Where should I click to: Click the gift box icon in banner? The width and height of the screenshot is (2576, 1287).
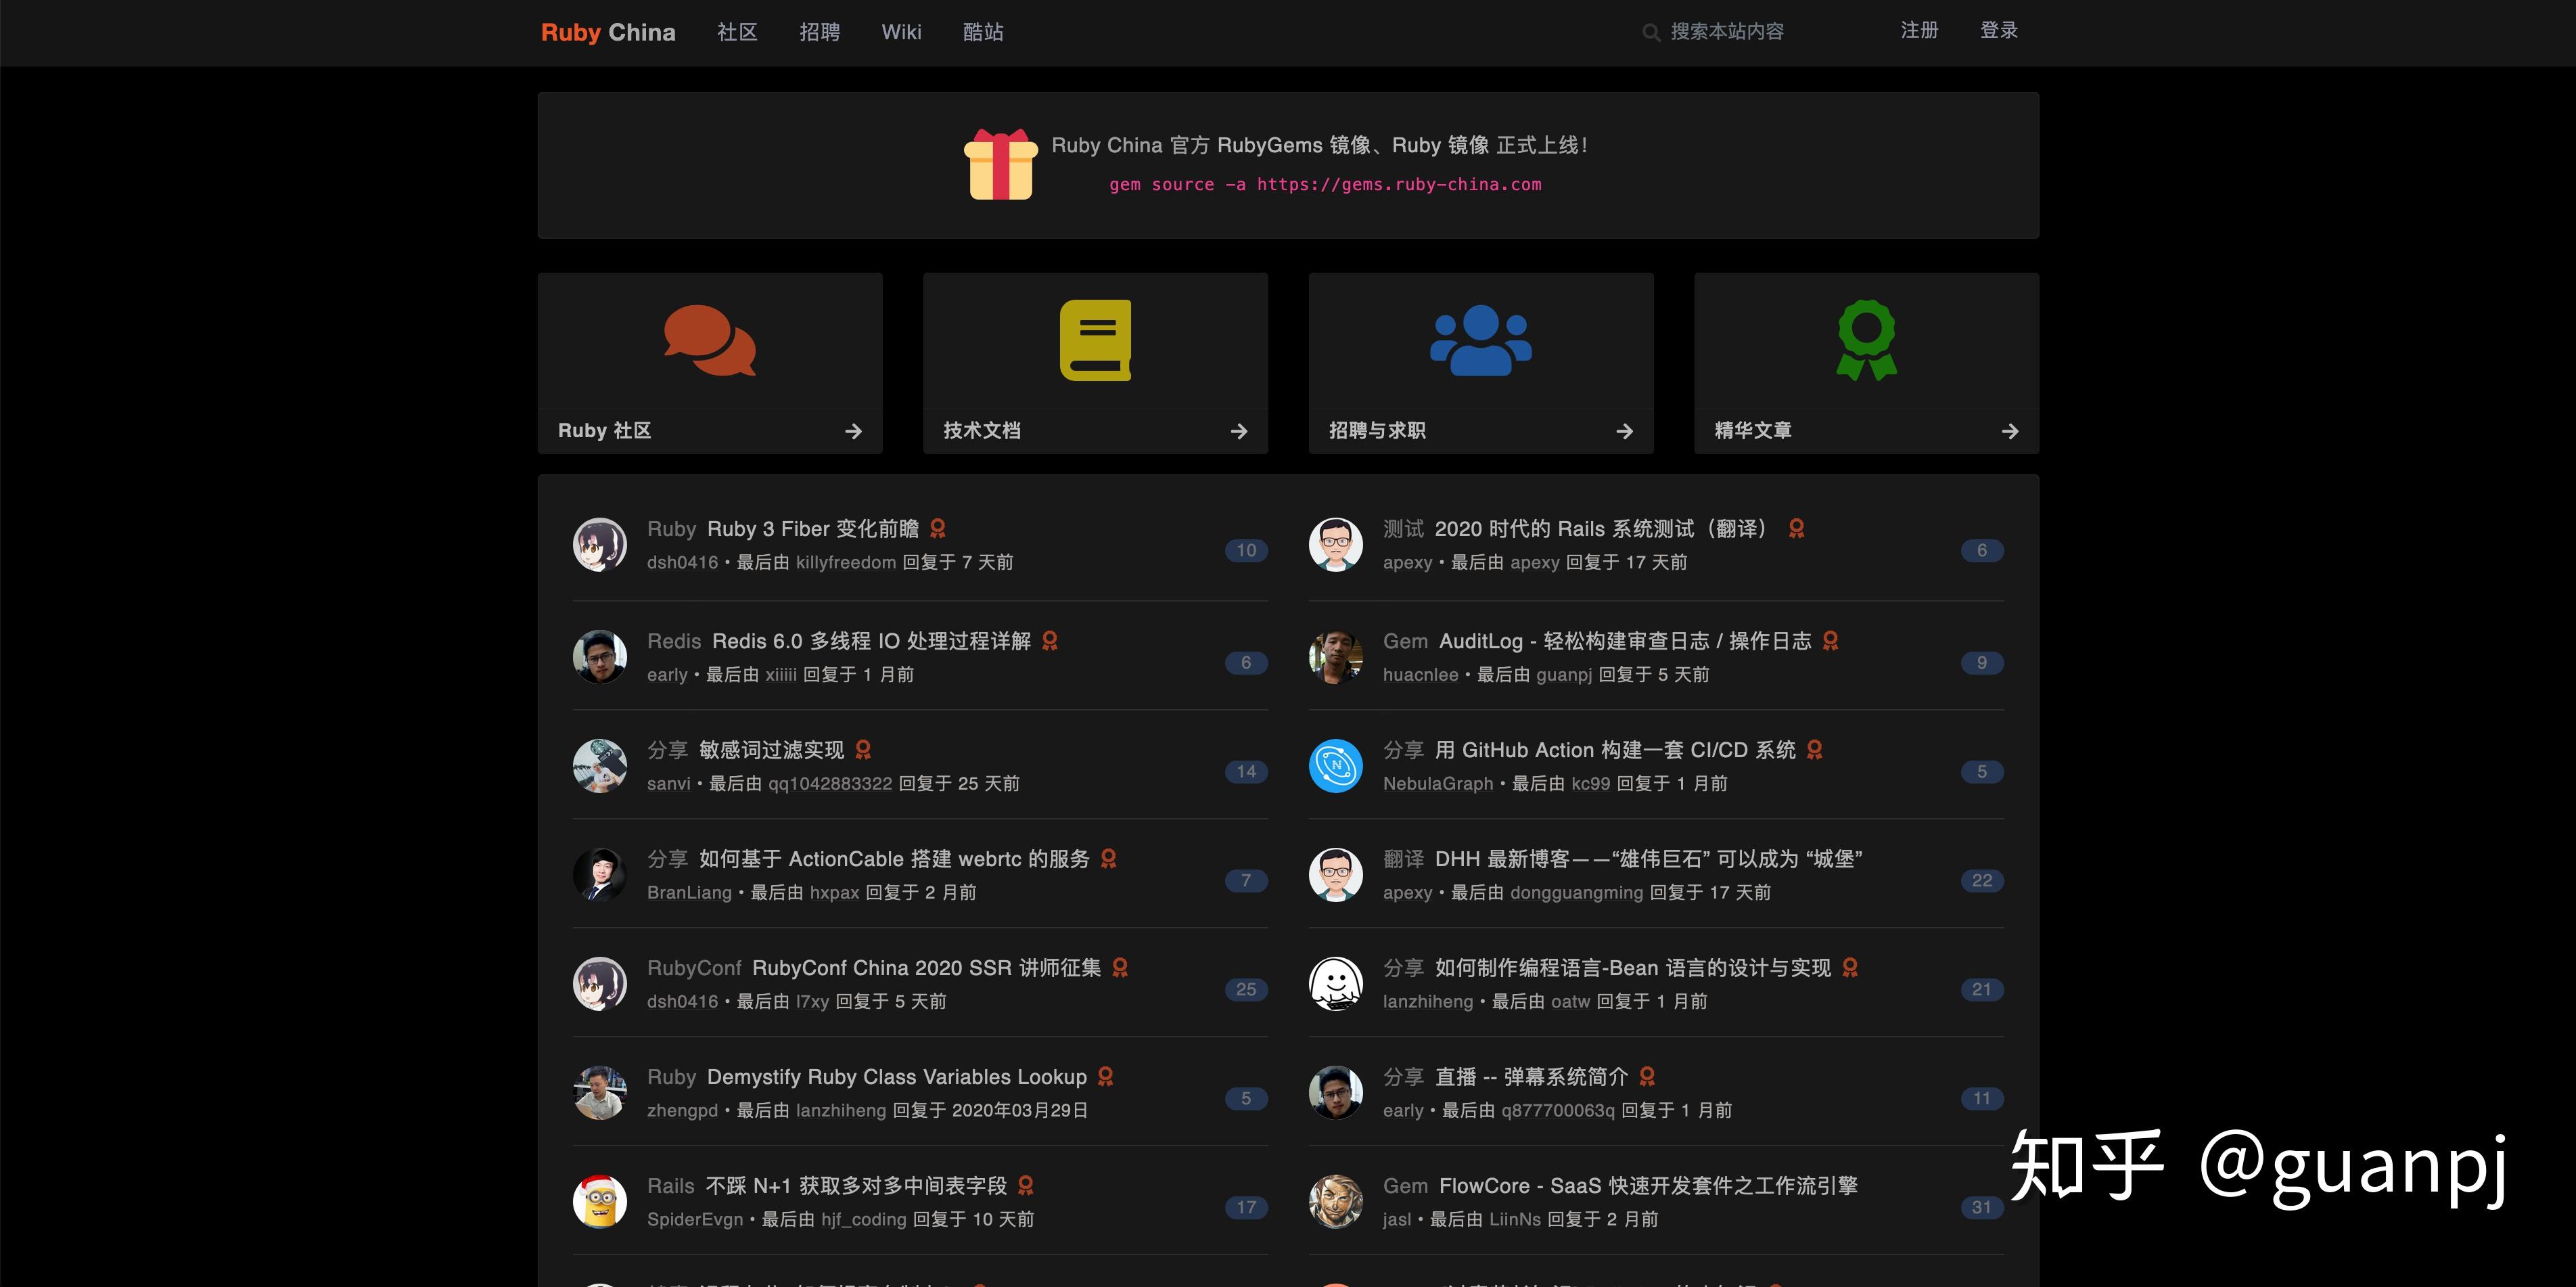coord(1000,165)
